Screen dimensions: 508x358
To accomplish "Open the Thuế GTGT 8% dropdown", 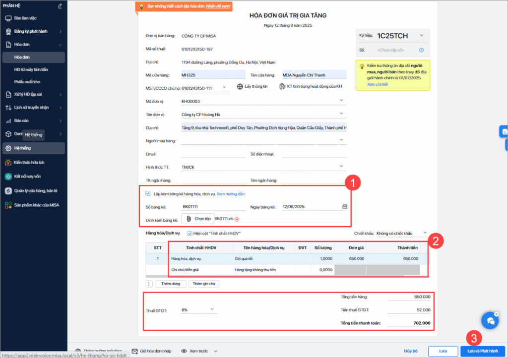I will pos(212,309).
